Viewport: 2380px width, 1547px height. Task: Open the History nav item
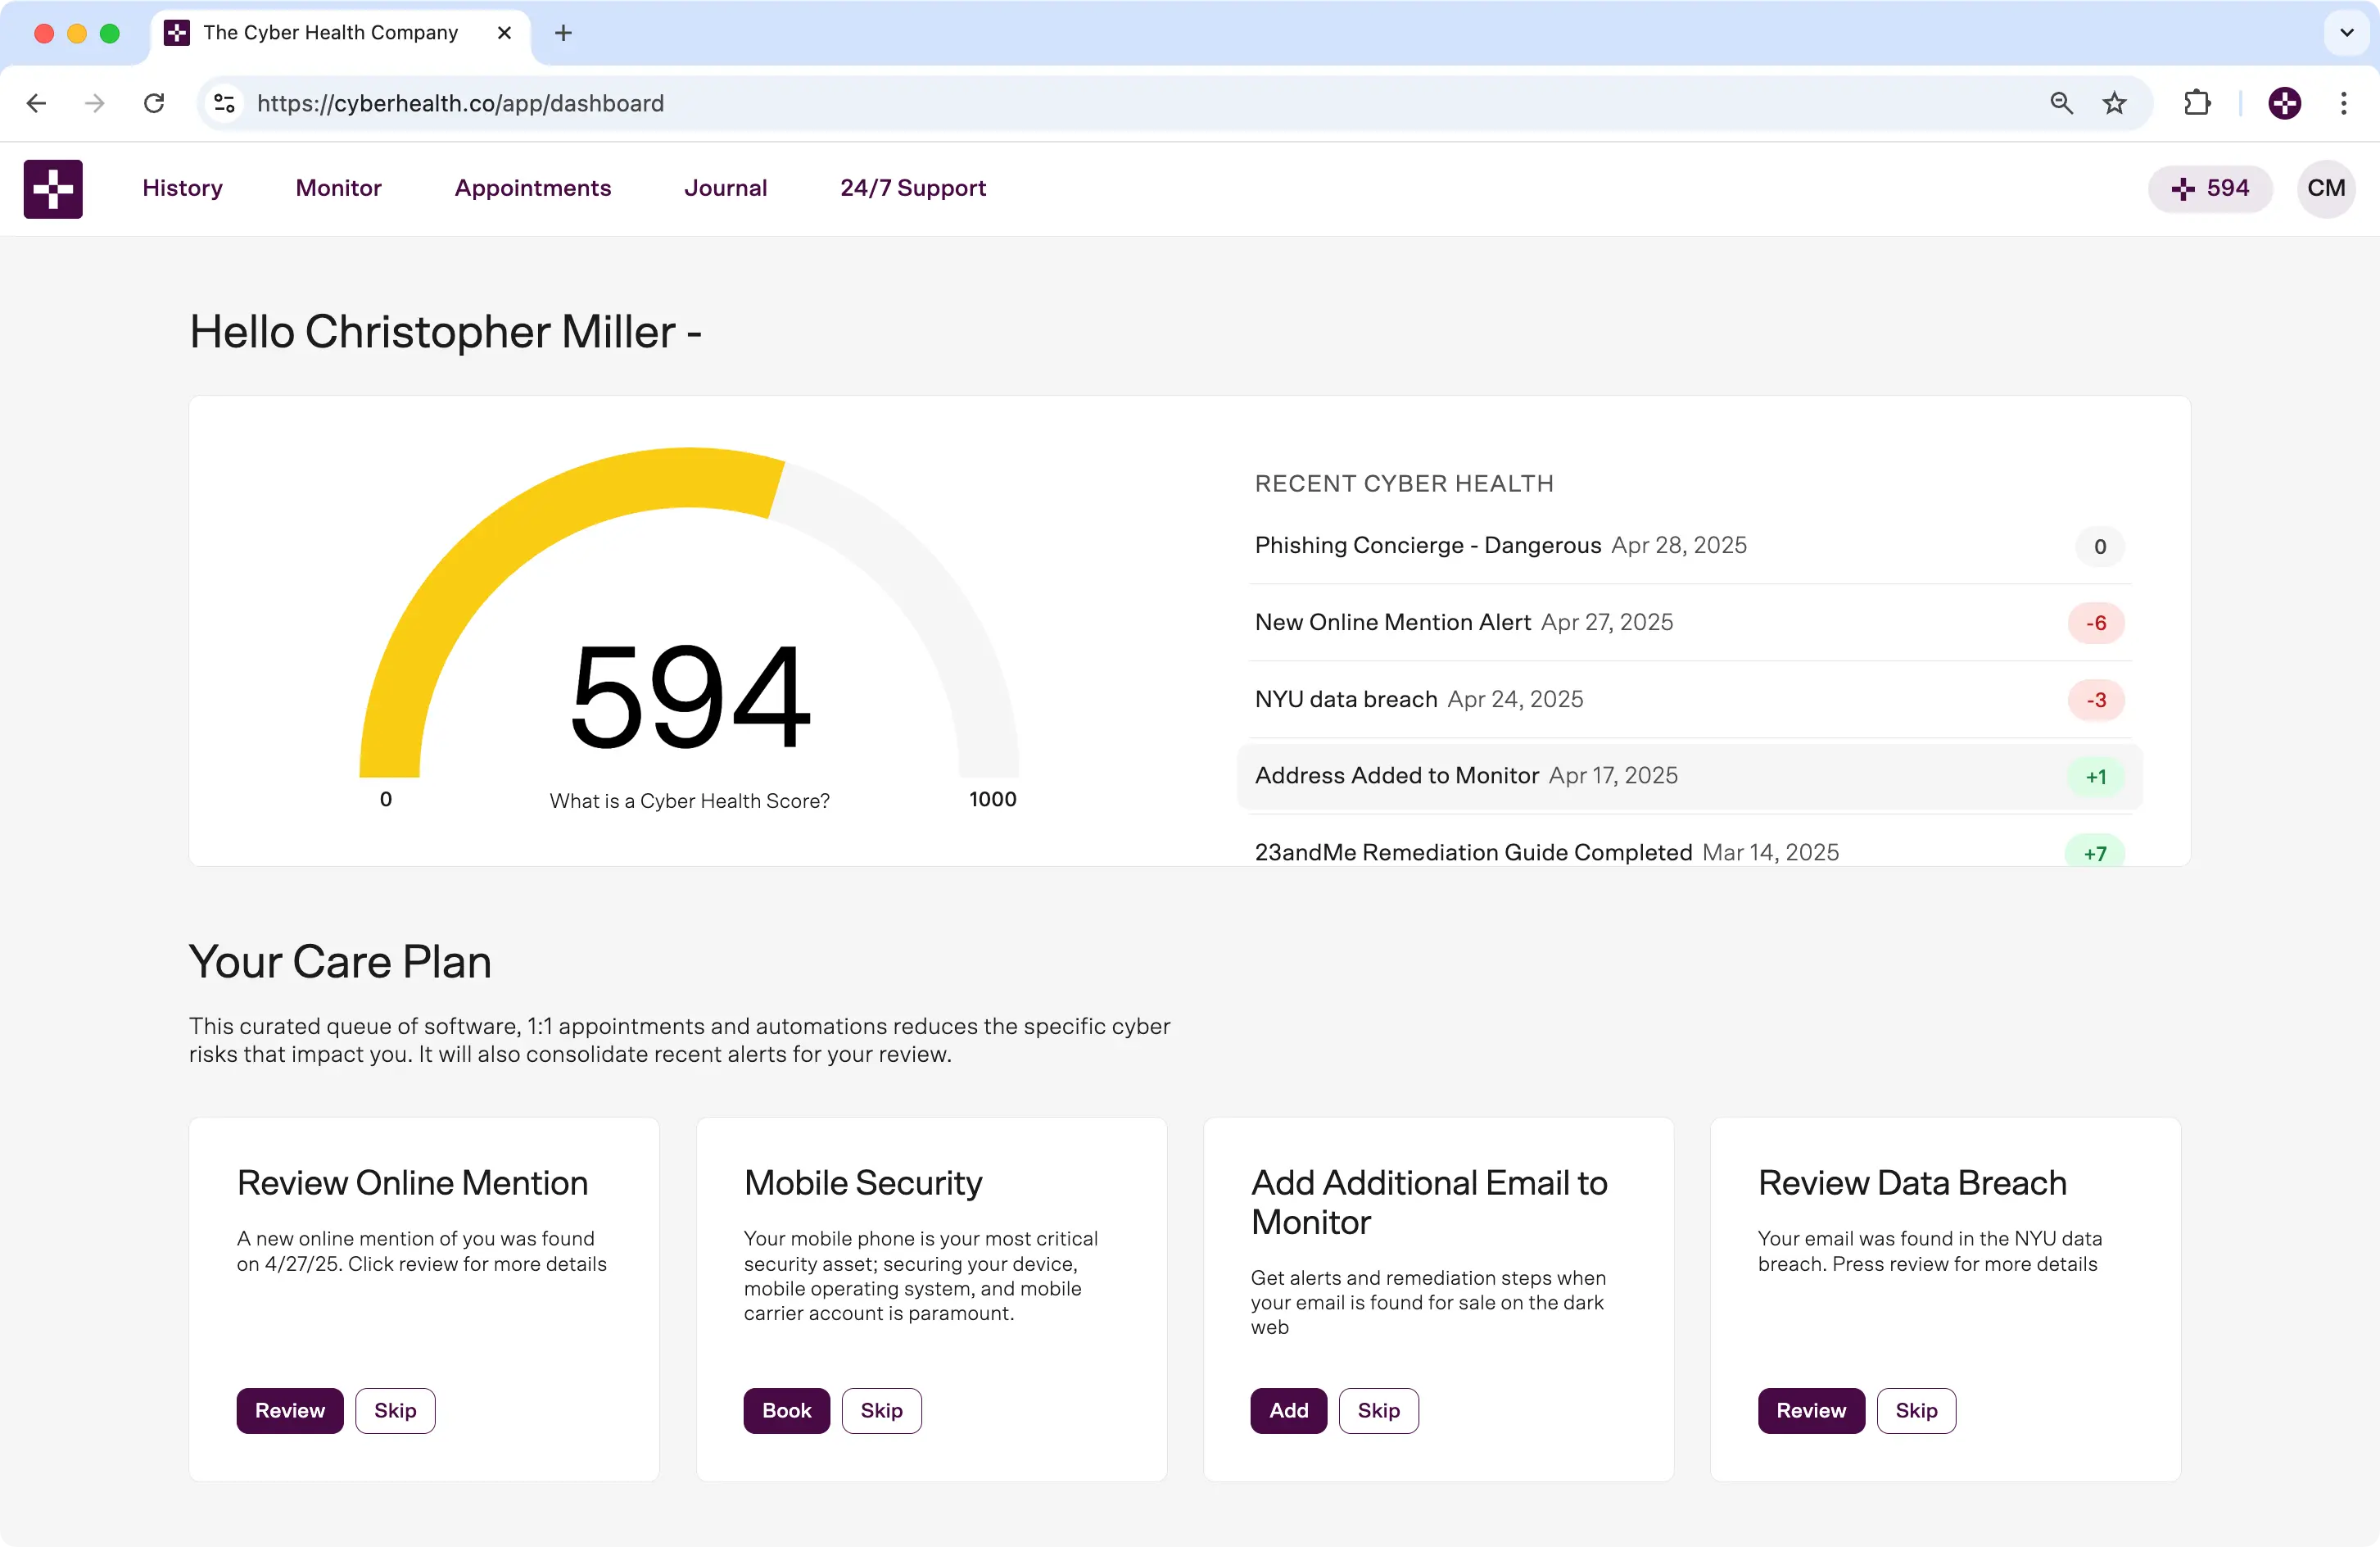[182, 188]
